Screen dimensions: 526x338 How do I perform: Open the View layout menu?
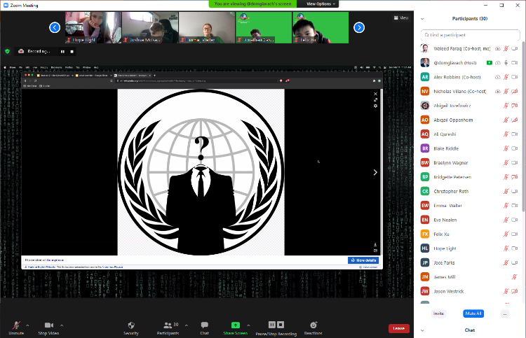click(x=401, y=17)
